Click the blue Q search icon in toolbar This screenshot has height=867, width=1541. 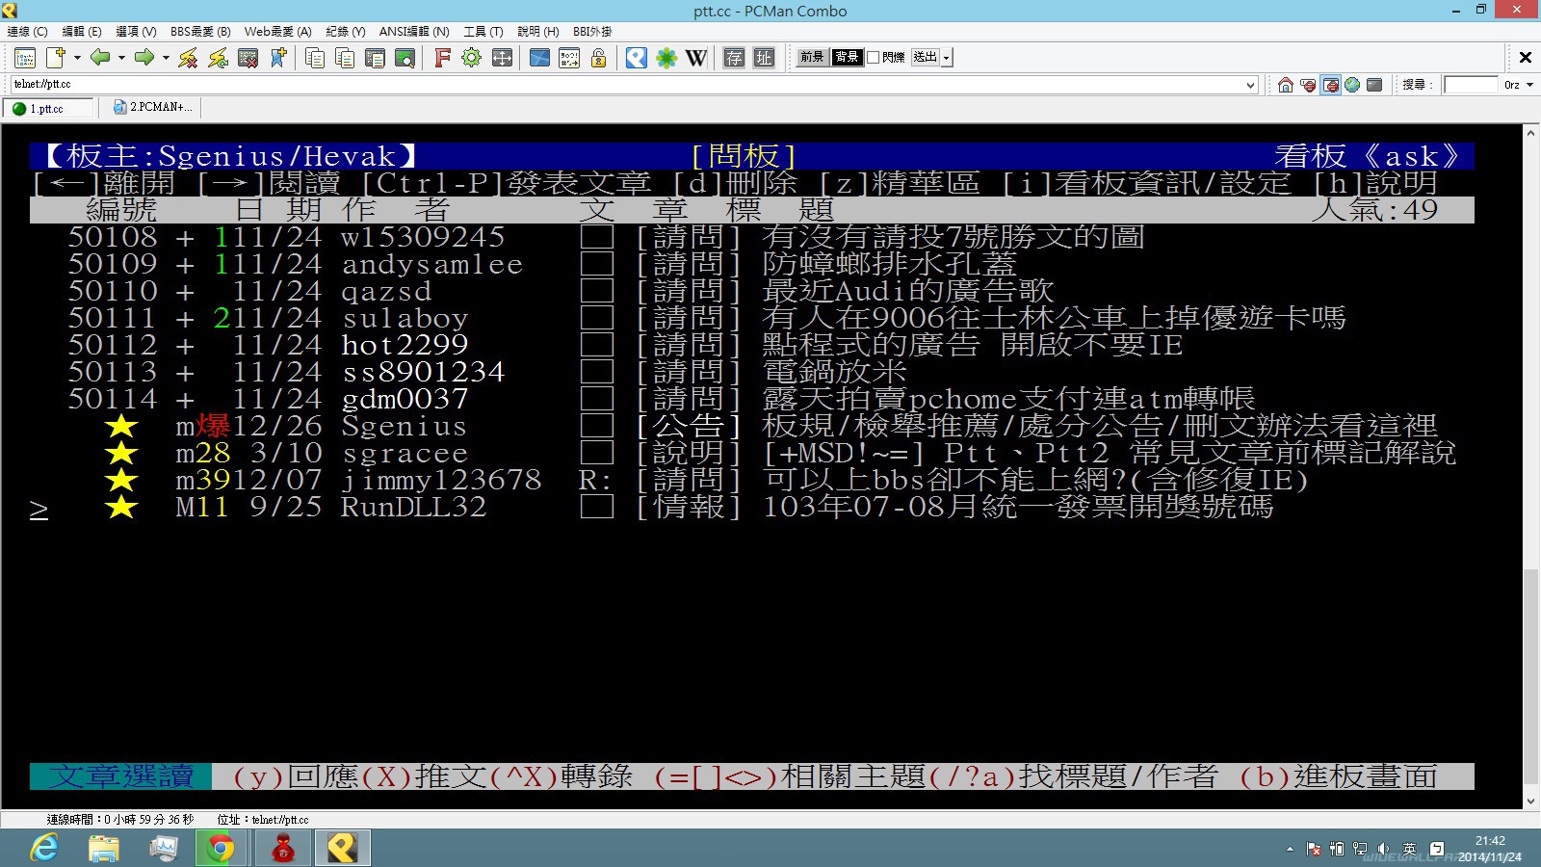point(637,58)
